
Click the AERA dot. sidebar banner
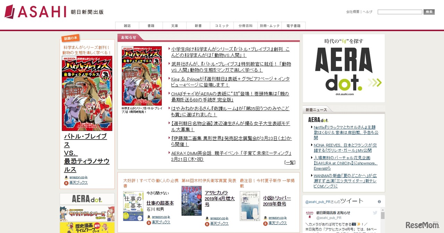(87, 199)
